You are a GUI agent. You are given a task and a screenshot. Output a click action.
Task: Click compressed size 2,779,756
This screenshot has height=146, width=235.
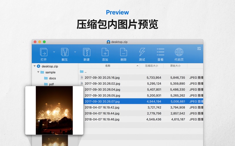click(154, 113)
